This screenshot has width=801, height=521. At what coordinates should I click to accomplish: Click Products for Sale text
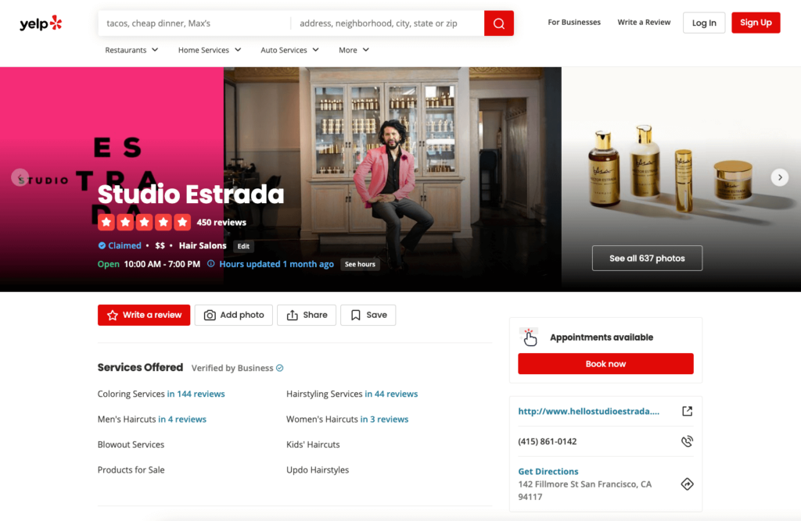[131, 470]
